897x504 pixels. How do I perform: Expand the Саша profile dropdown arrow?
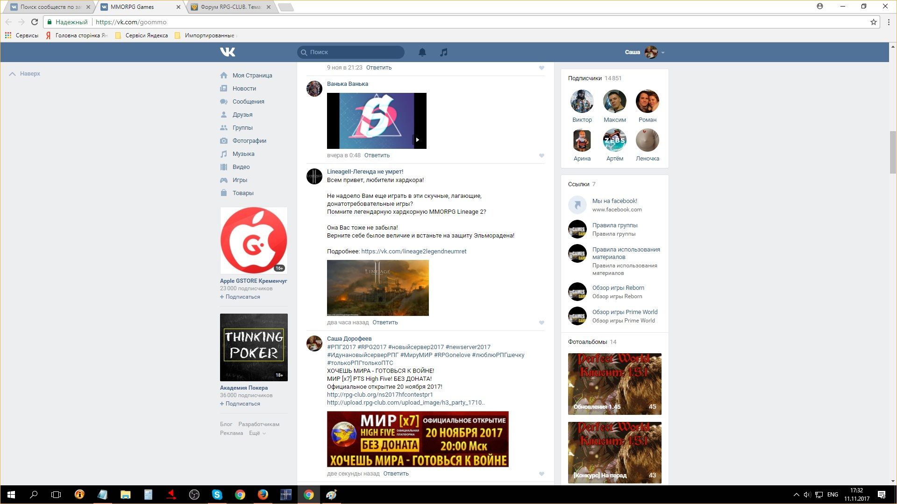coord(663,53)
